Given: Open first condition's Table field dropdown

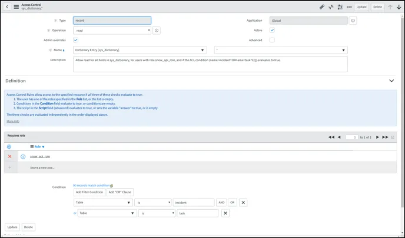Looking at the screenshot, I should (103, 203).
